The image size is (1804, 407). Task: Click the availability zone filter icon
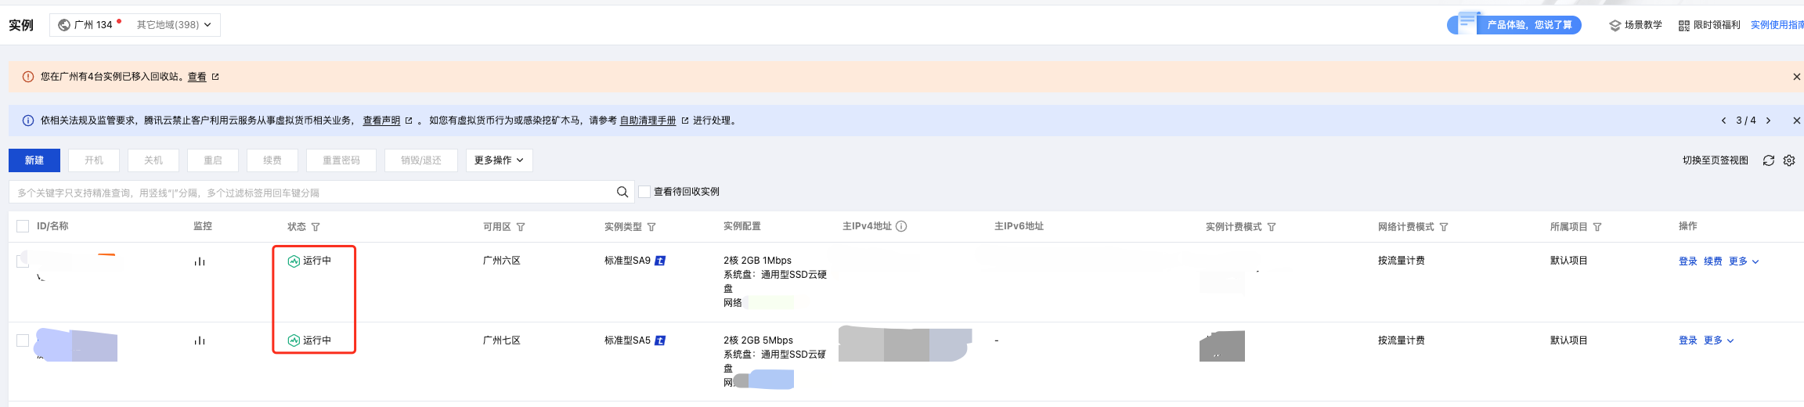pyautogui.click(x=521, y=227)
